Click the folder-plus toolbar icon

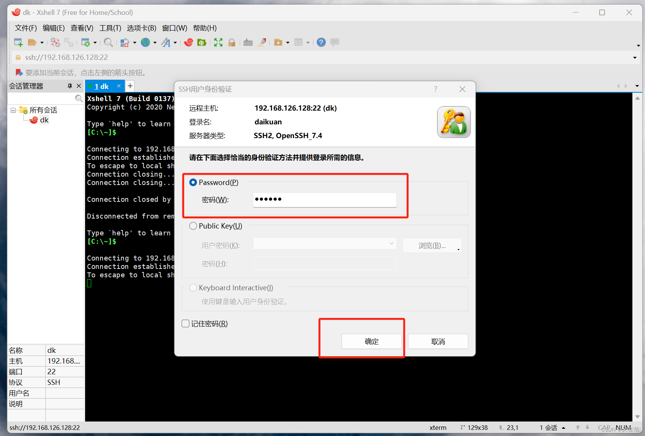tap(278, 42)
